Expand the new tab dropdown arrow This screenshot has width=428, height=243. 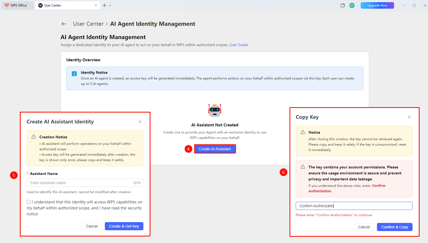pos(110,5)
